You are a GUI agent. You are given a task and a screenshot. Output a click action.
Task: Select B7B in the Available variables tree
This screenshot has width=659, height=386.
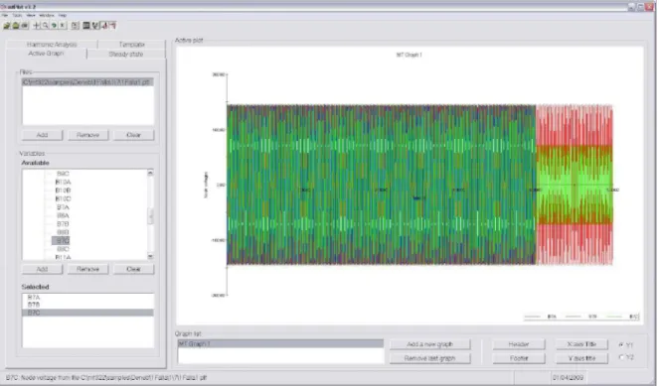[x=63, y=224]
